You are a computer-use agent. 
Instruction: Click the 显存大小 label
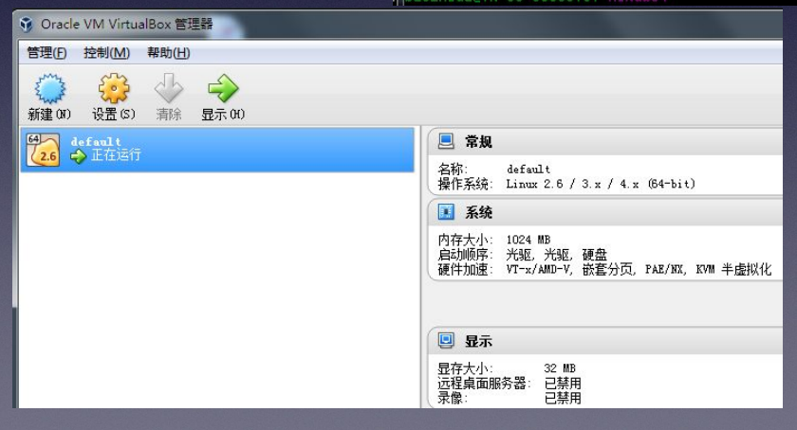(x=465, y=368)
